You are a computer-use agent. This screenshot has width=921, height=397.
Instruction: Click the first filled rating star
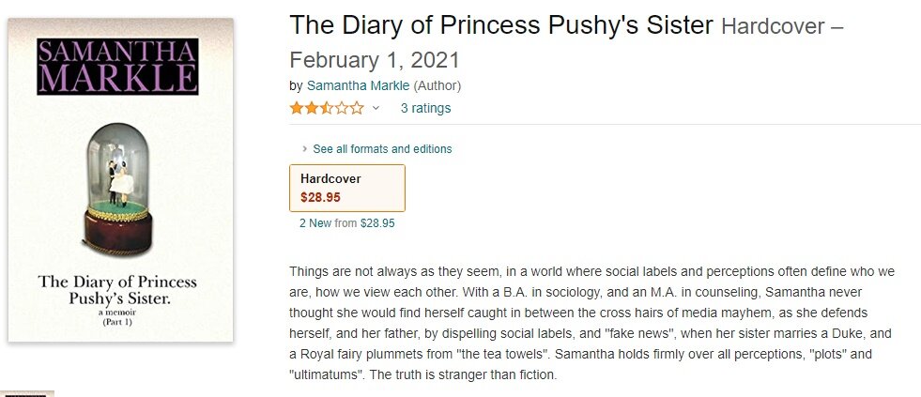pos(297,108)
